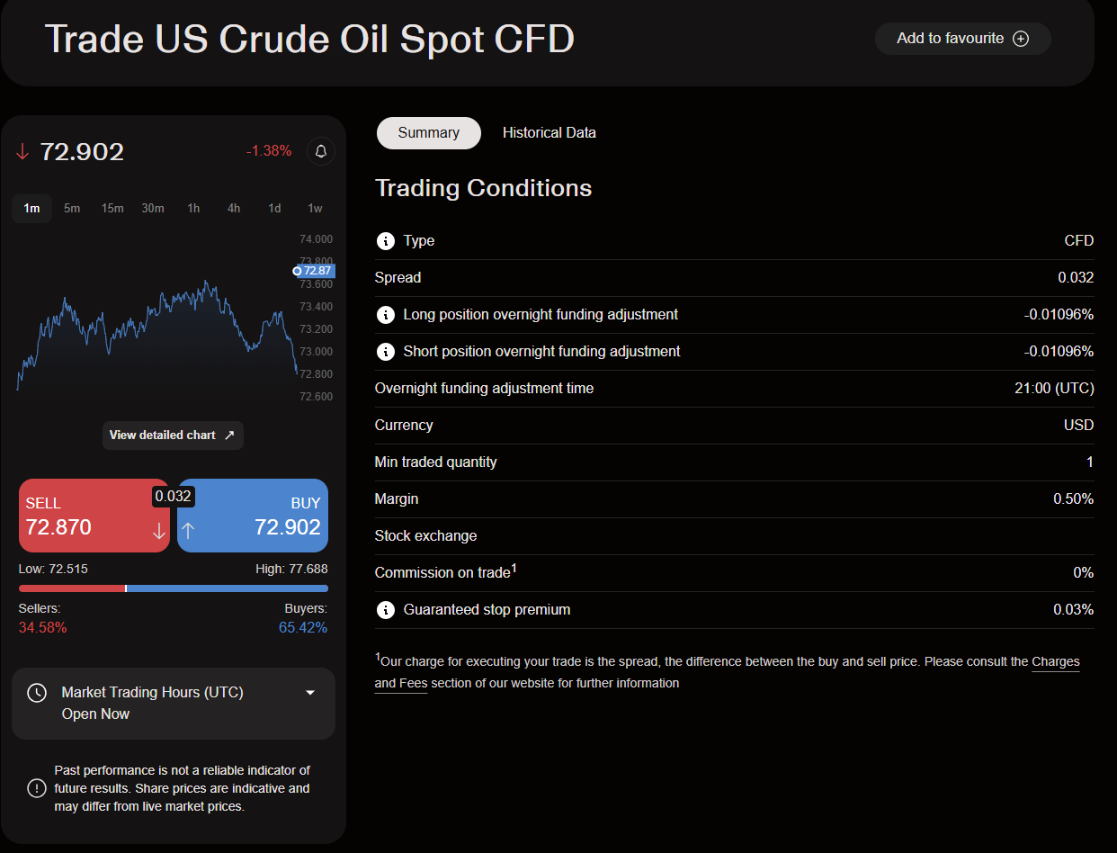Click info icon beside Long position overnight funding
The width and height of the screenshot is (1117, 853).
click(x=385, y=315)
